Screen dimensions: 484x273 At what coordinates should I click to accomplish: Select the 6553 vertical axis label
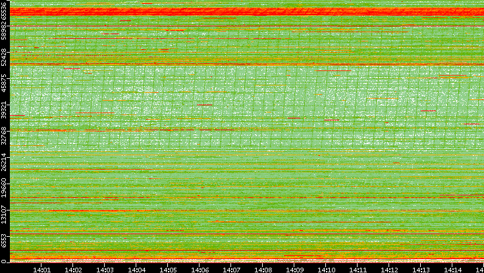3,241
